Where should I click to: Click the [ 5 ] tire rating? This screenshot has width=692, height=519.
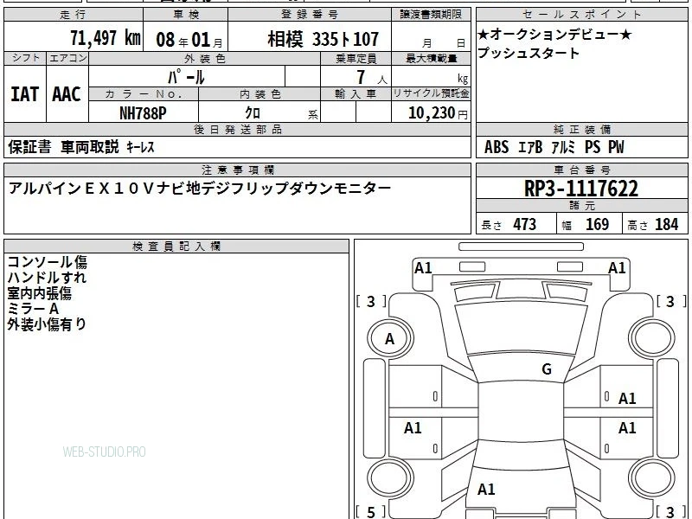tap(371, 511)
